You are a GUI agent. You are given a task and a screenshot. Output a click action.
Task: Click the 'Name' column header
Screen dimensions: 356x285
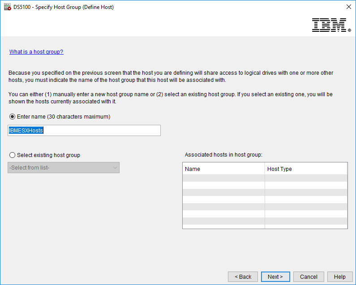click(223, 169)
